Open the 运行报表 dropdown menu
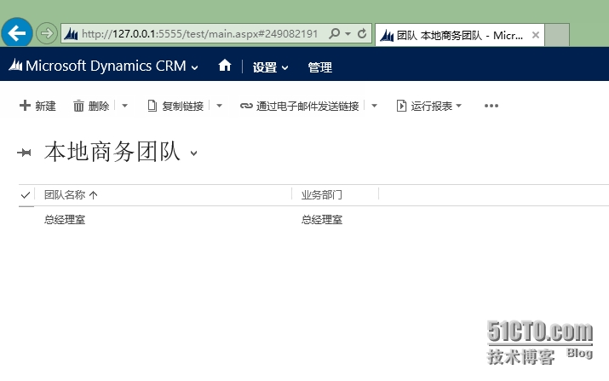 pos(459,106)
